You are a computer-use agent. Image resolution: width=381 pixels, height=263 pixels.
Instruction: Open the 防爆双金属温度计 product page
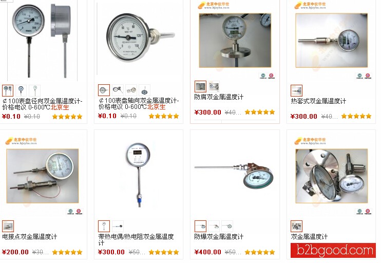coord(219,237)
